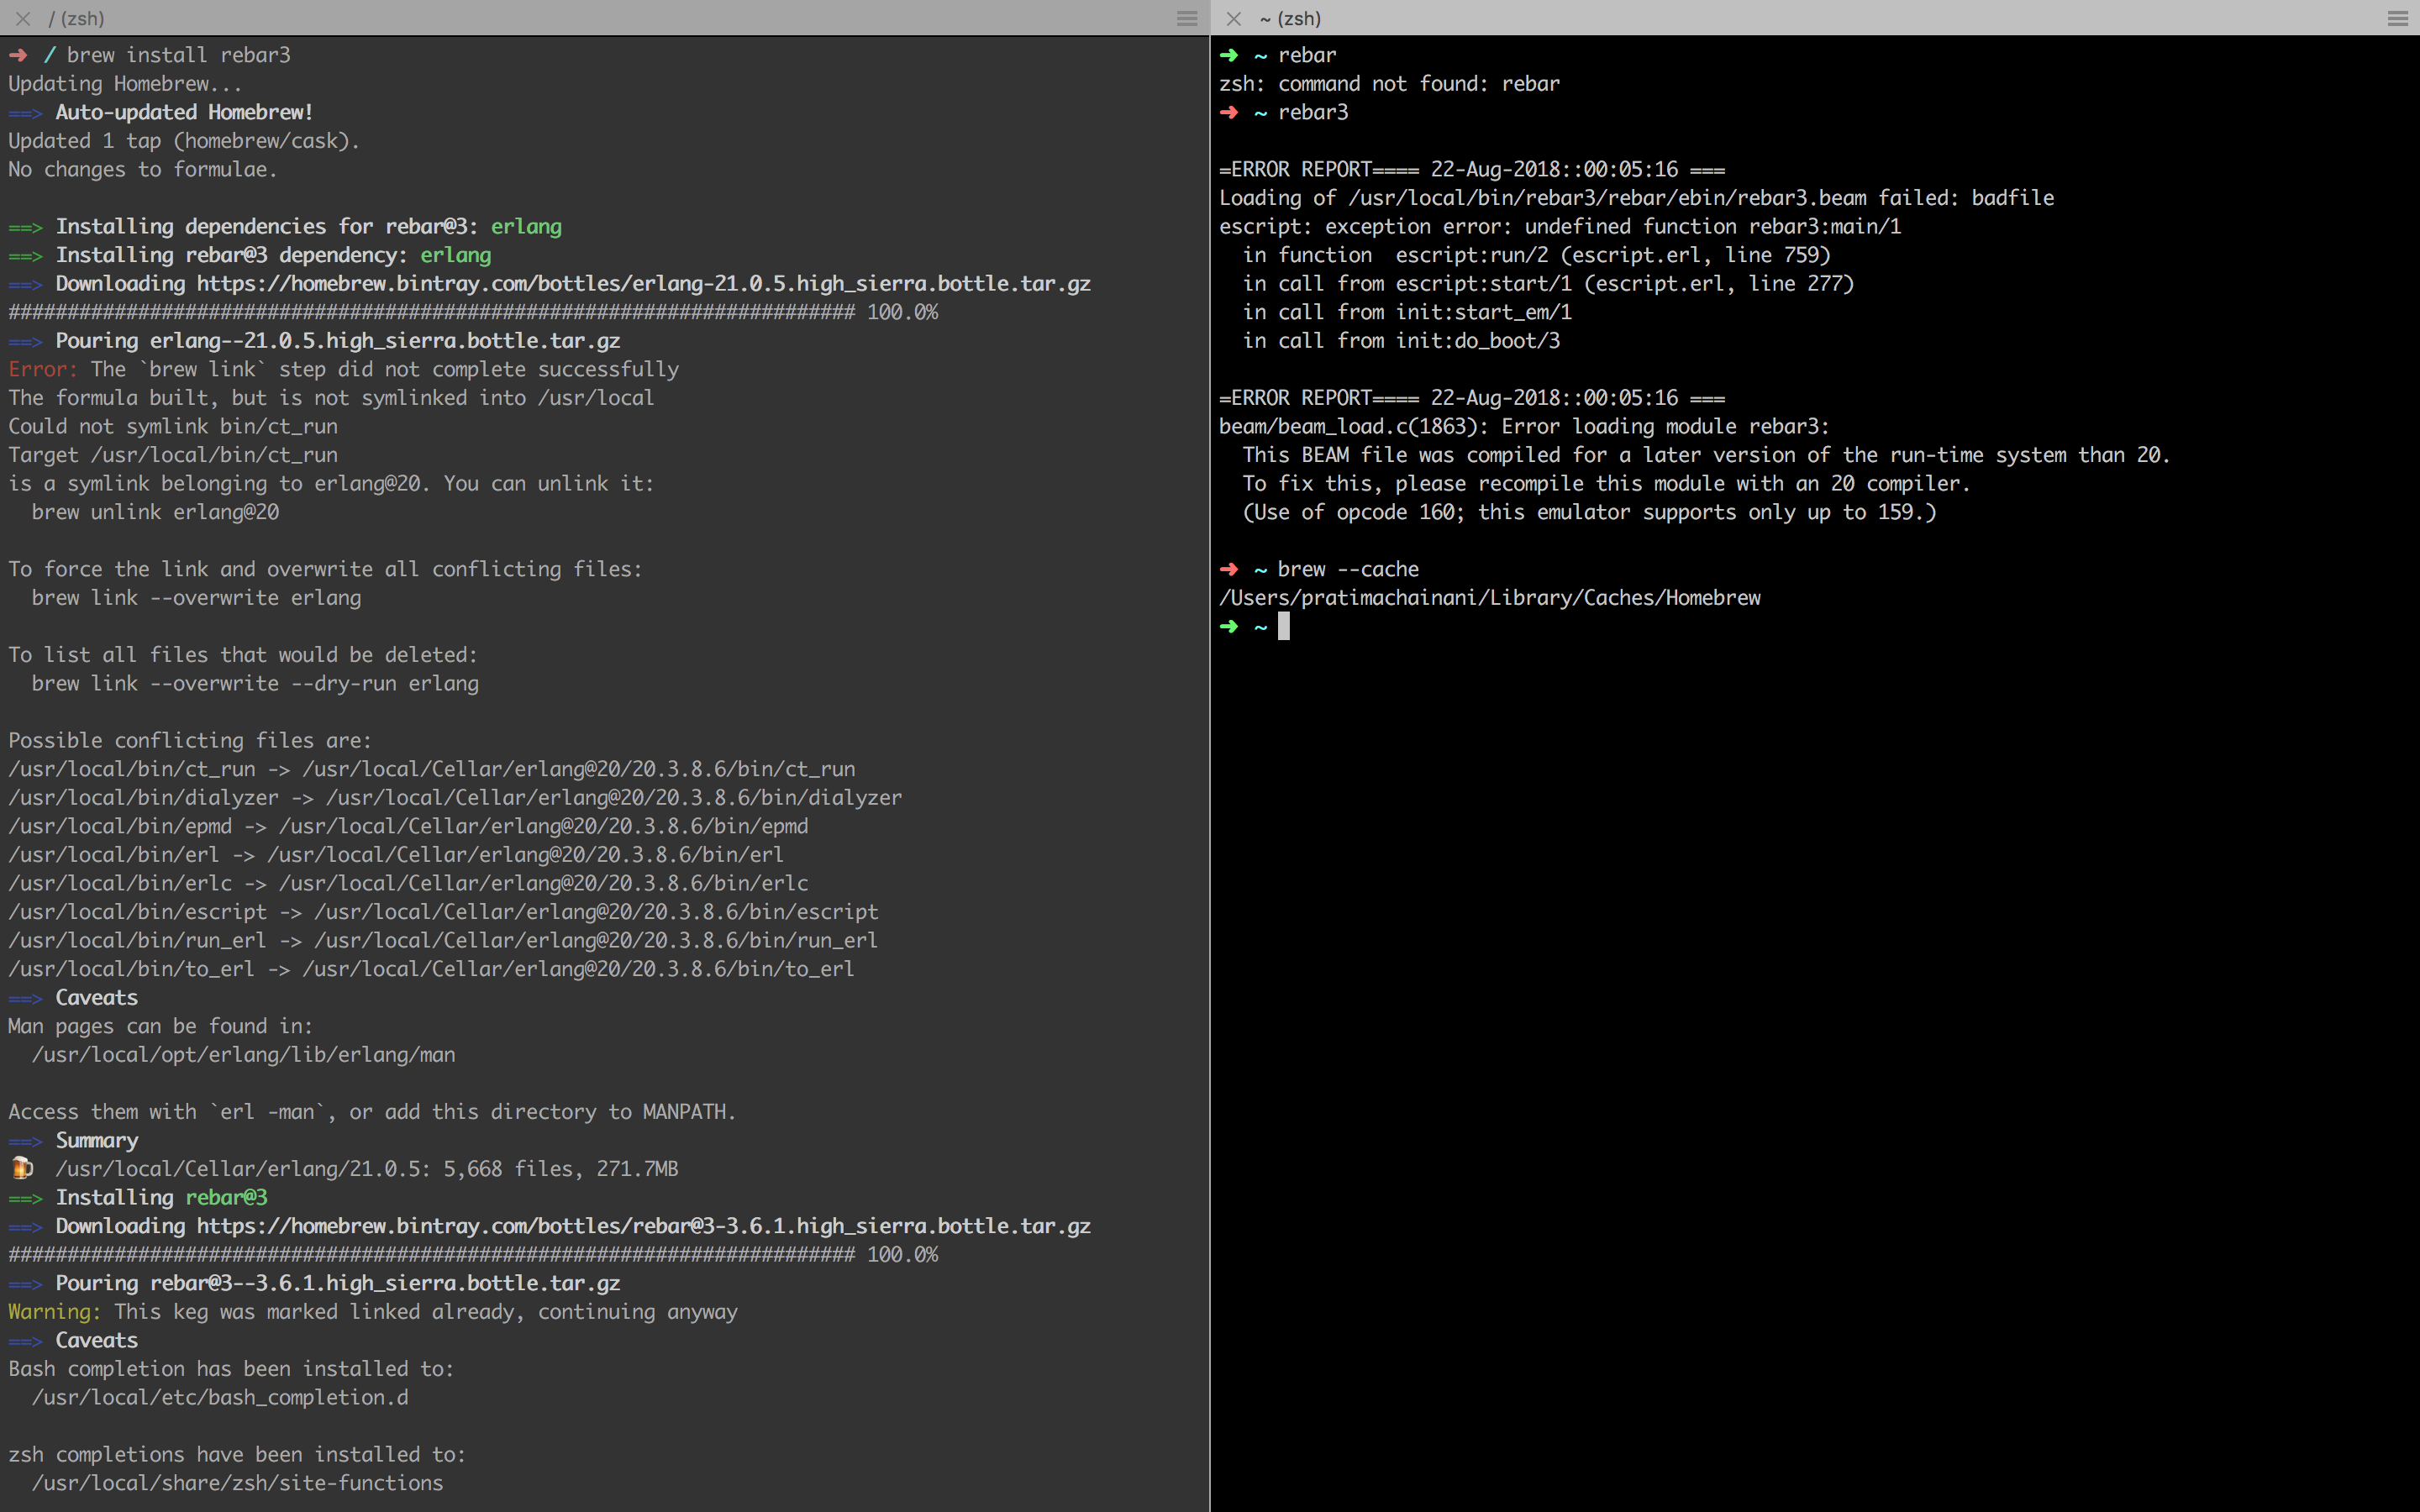The width and height of the screenshot is (2420, 1512).
Task: Click the green arrow beside "Installing rebar@3"
Action: (x=25, y=1198)
